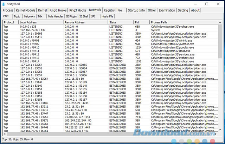Switch to the Kernel Module tab
The height and width of the screenshot is (144, 225).
tap(26, 10)
